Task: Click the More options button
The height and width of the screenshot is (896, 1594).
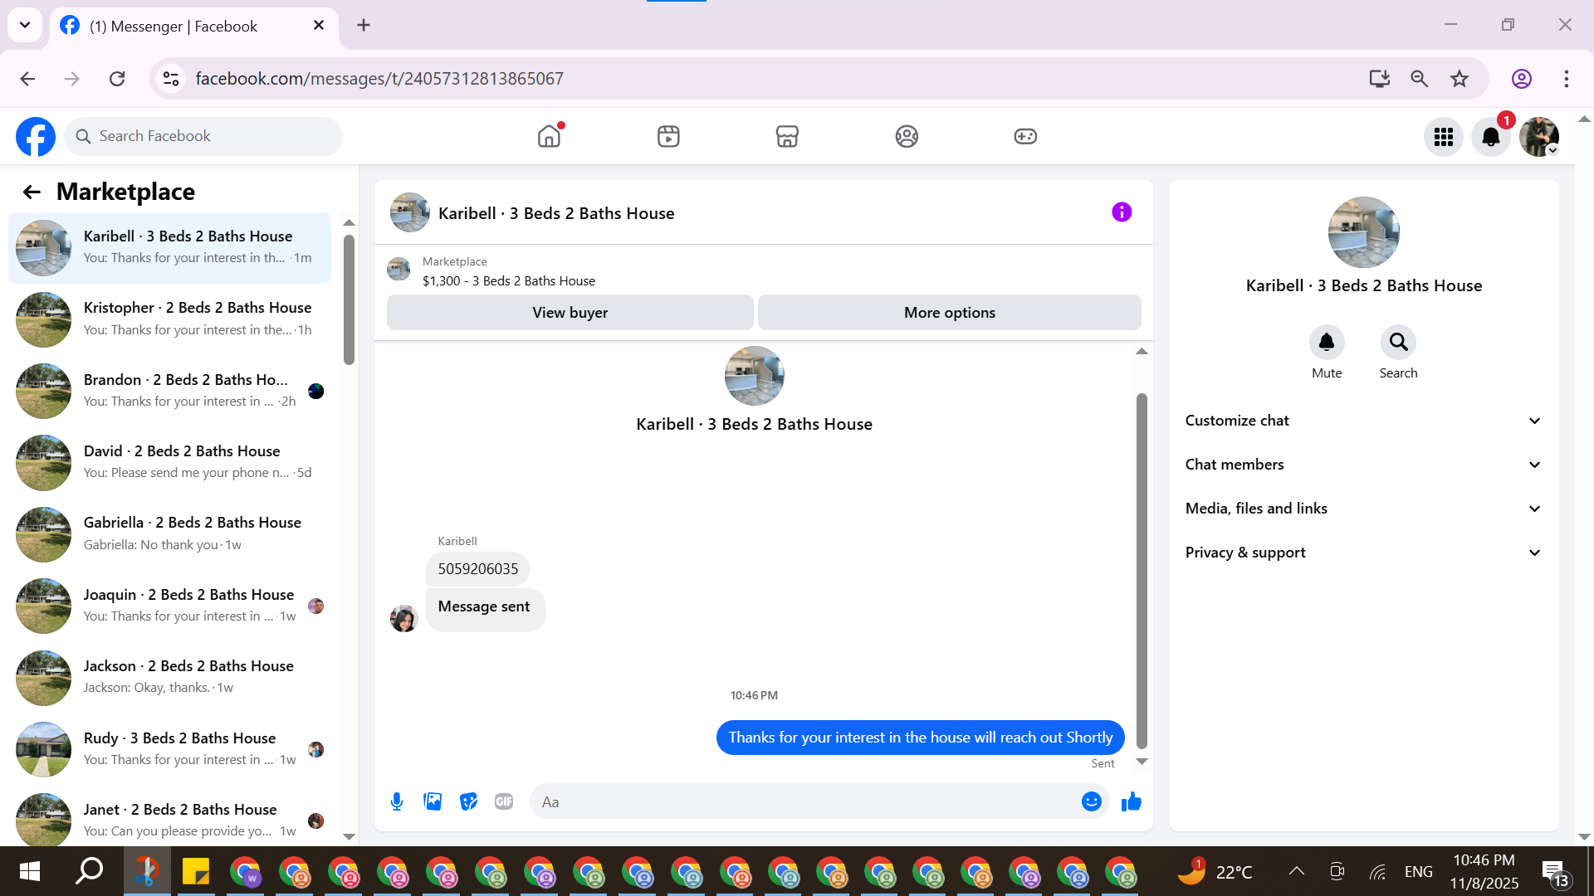Action: 949,313
